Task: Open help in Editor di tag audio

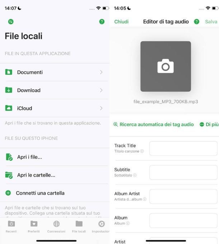Action: [x=197, y=22]
